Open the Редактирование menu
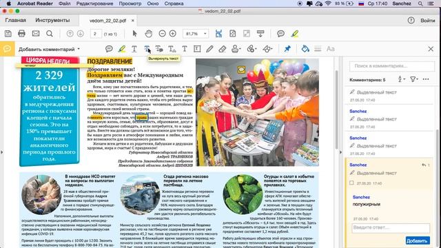This screenshot has height=248, width=441. click(94, 3)
